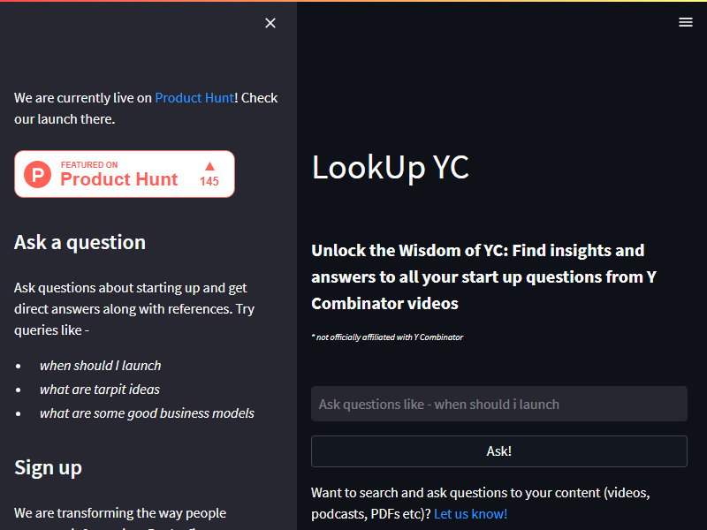The height and width of the screenshot is (530, 707).
Task: Click the 'Unlock the Wisdom of YC' tagline
Action: pyautogui.click(x=483, y=276)
